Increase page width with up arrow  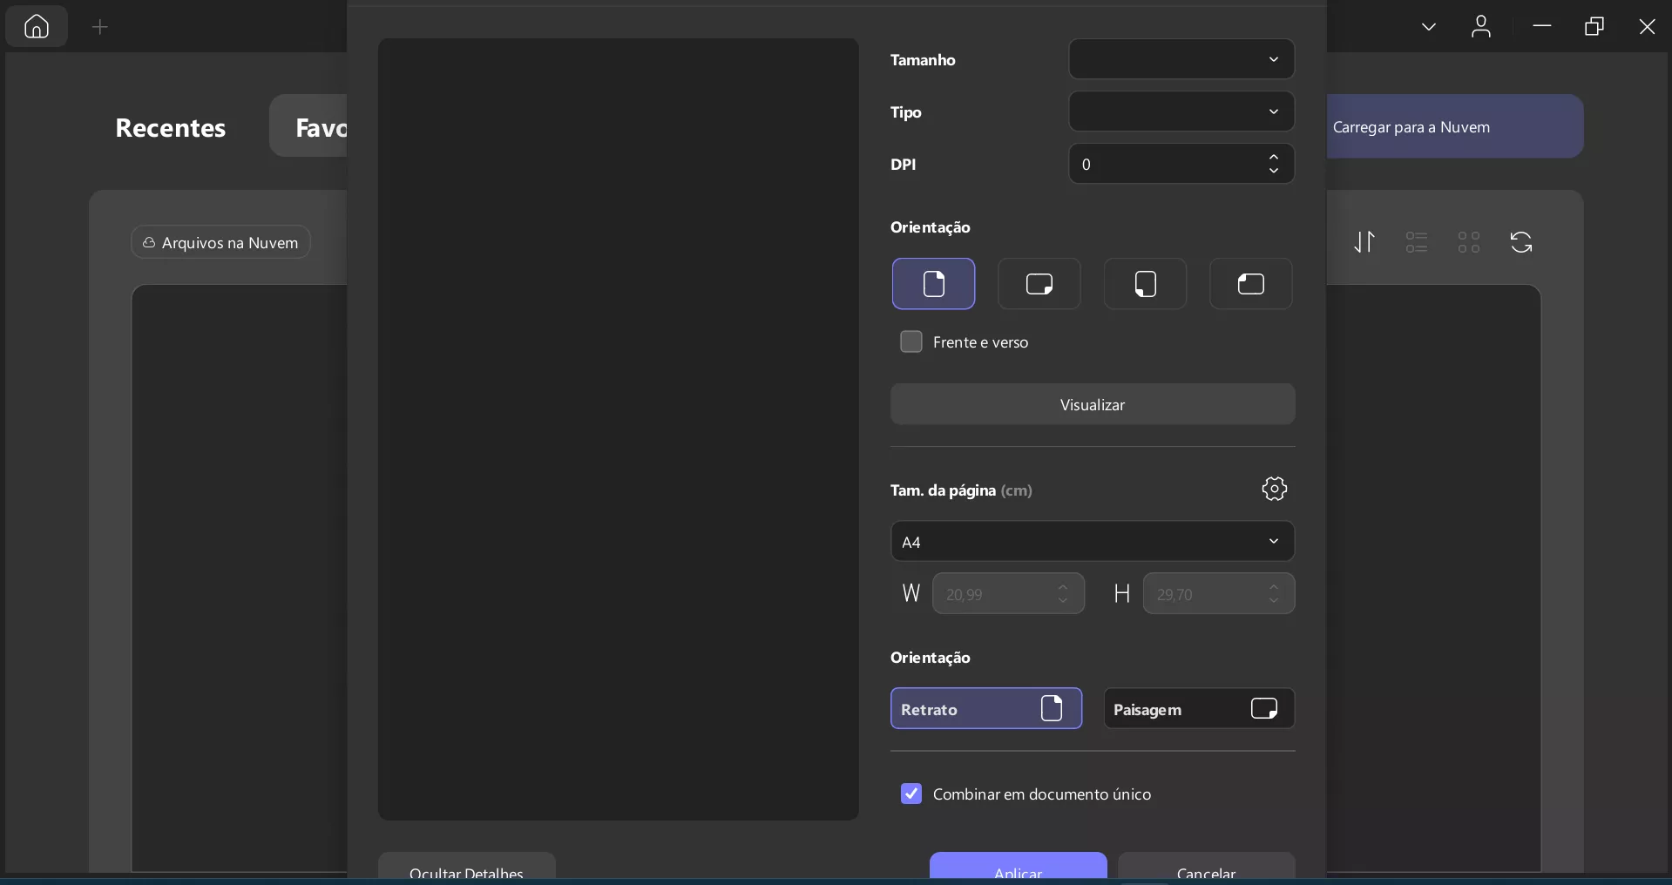point(1063,588)
